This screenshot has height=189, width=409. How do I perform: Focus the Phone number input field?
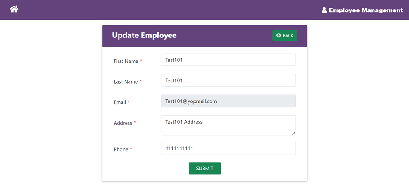tap(228, 148)
